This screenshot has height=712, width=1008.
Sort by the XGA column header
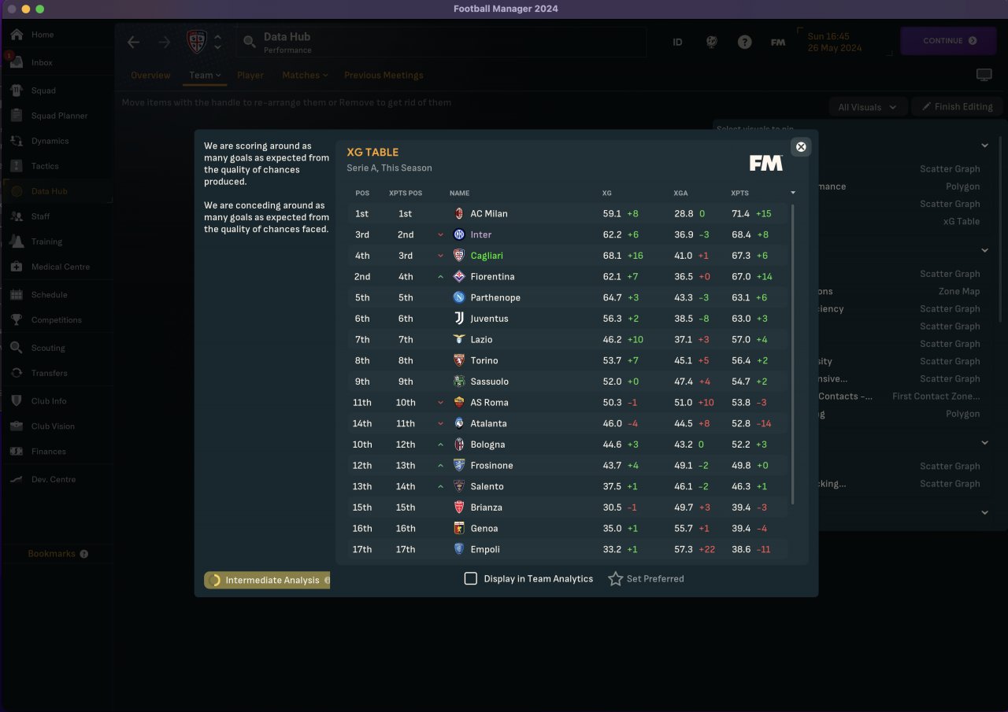[680, 193]
